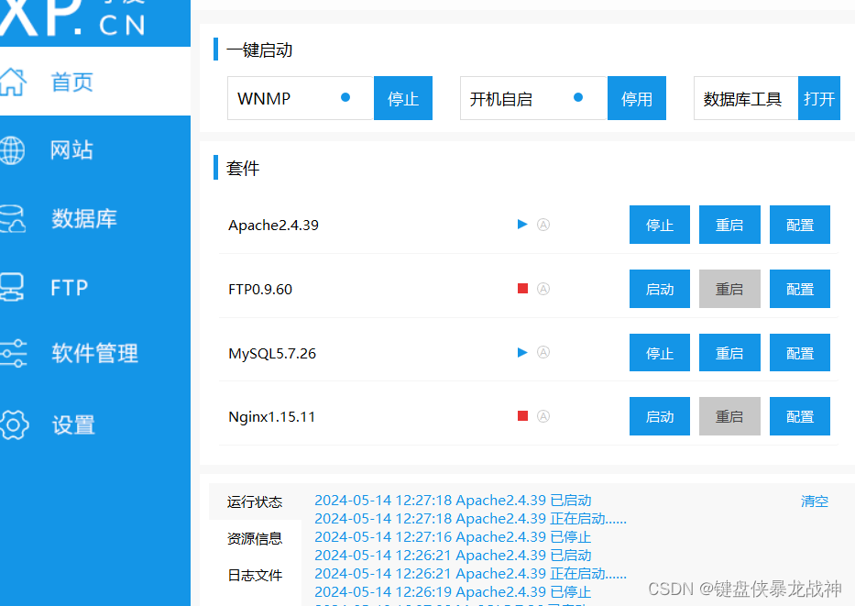Toggle the circled A auto-start for Apache2.4.39

(x=543, y=224)
